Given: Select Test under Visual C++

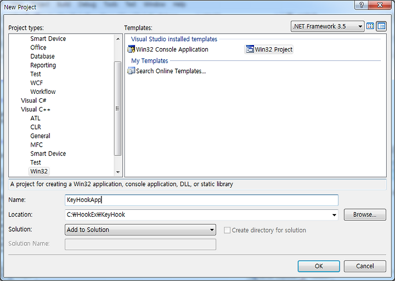Looking at the screenshot, I should 36,162.
